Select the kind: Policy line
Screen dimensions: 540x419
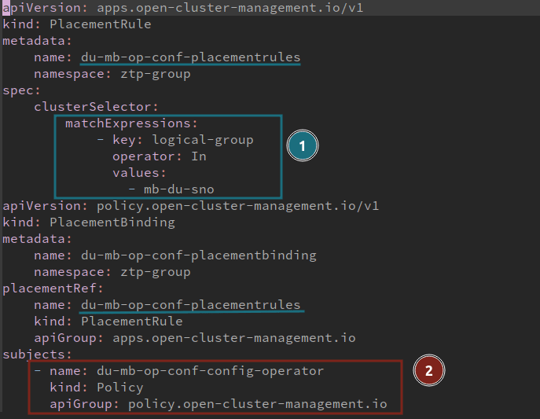coord(96,388)
